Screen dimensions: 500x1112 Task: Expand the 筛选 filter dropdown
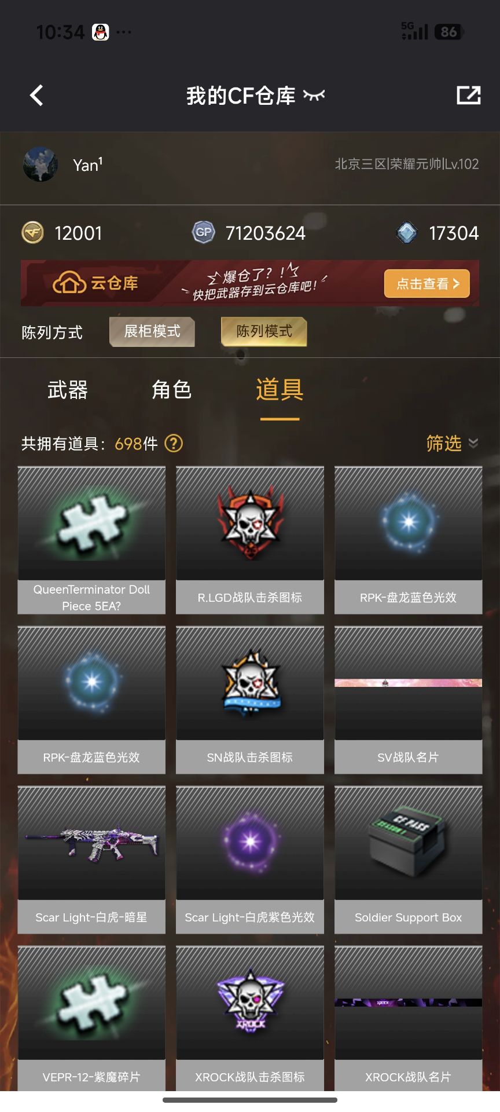point(452,444)
